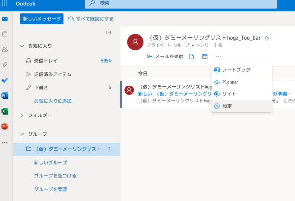The width and height of the screenshot is (295, 201).
Task: Open the app launcher grid icon
Action: tap(5, 3)
